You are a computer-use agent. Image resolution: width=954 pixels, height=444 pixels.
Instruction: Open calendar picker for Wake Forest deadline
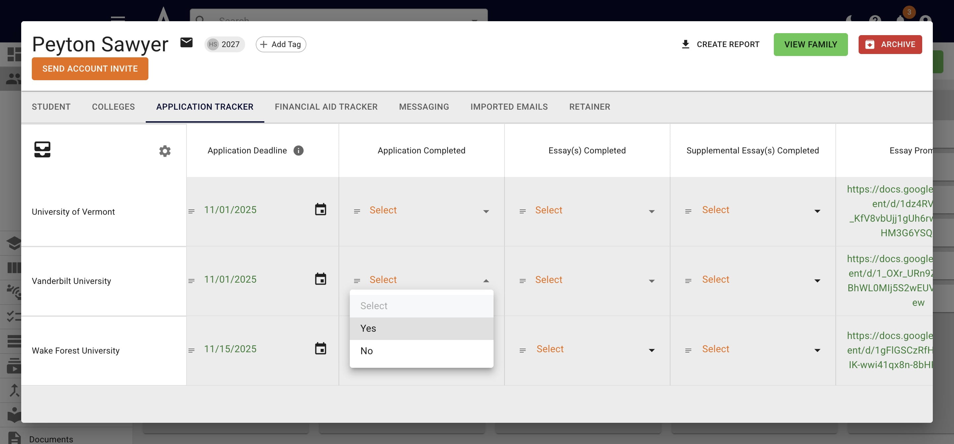[x=320, y=349]
